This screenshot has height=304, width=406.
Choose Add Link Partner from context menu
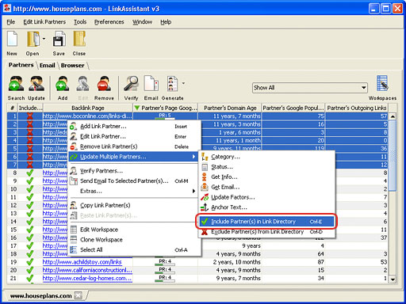click(134, 127)
